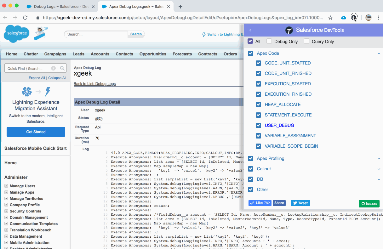Click the Quick Find search magnifier icon
383x249 pixels.
coord(62,68)
